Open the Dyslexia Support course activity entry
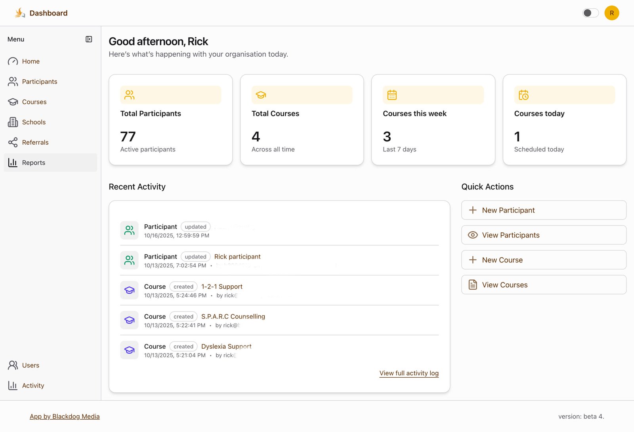The width and height of the screenshot is (634, 432). (226, 346)
